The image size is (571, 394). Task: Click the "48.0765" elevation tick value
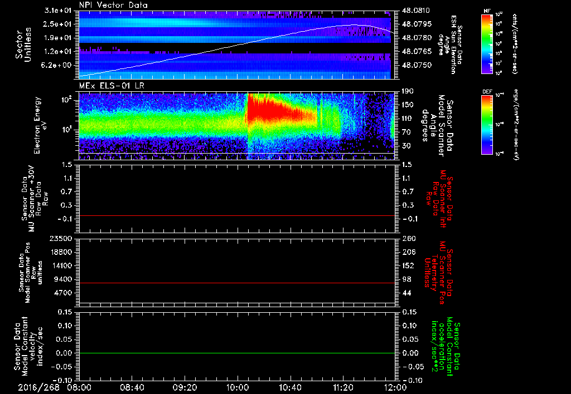click(x=417, y=52)
